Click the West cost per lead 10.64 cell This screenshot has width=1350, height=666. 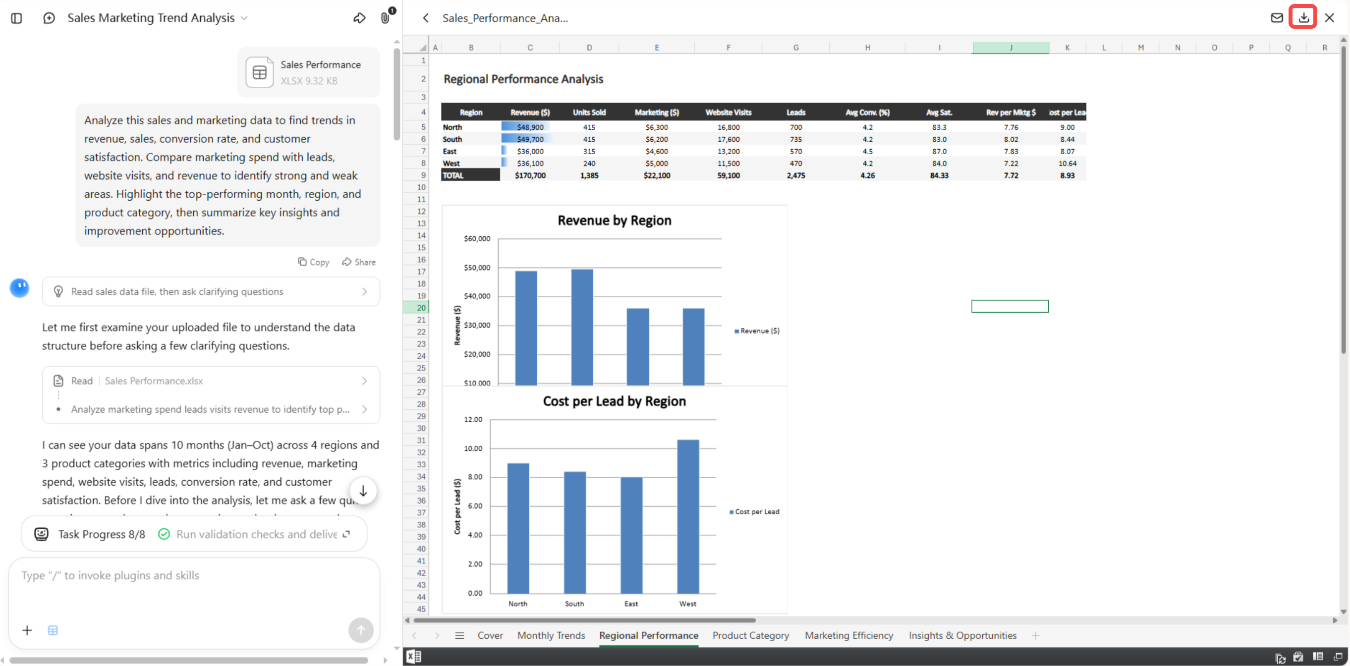point(1067,163)
